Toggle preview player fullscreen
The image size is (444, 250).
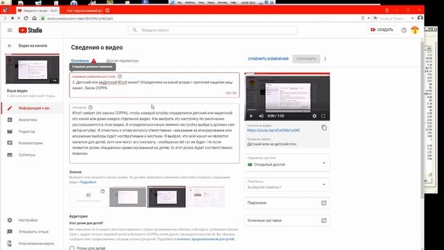(323, 116)
